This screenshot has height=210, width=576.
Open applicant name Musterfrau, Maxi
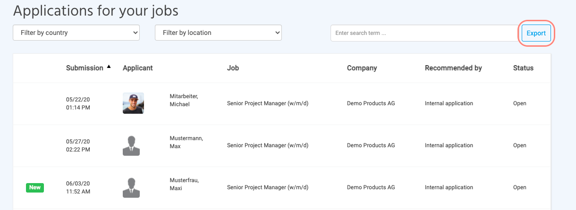pos(184,184)
